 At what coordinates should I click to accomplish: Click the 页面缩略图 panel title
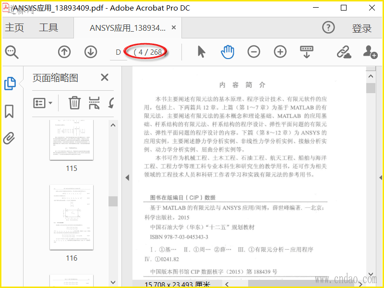(55, 78)
